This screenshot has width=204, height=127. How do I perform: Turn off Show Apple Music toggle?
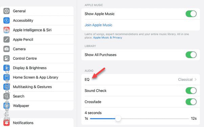click(191, 14)
